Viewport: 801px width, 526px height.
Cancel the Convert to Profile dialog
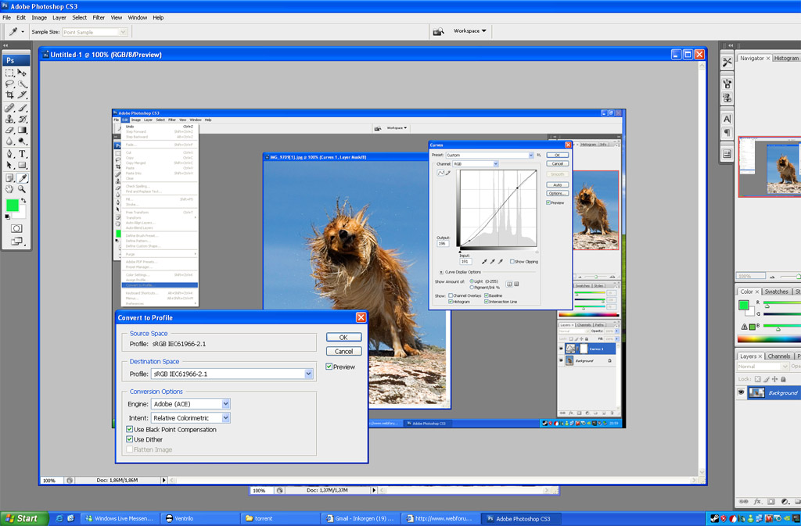pos(344,351)
